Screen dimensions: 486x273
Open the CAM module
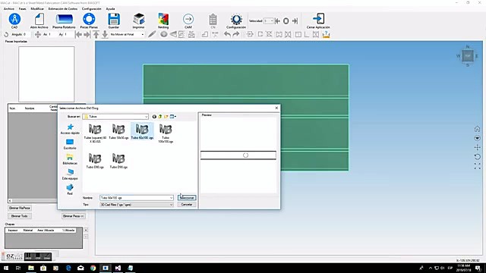tap(188, 20)
